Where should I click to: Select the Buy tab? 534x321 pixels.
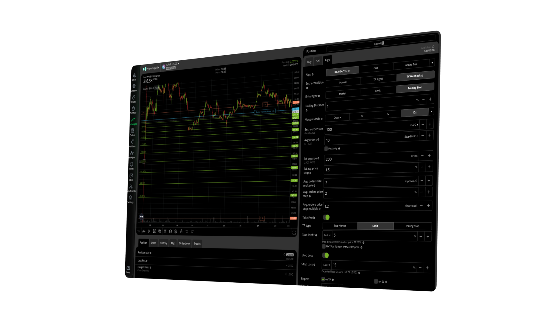click(x=309, y=62)
